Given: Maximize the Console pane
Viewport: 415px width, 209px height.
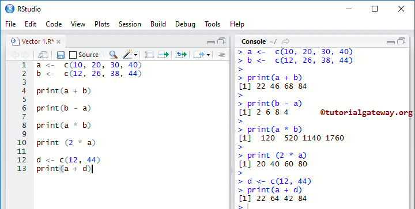Looking at the screenshot, I should 401,41.
